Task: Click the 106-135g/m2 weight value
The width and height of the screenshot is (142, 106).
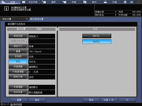Action: coord(42,51)
